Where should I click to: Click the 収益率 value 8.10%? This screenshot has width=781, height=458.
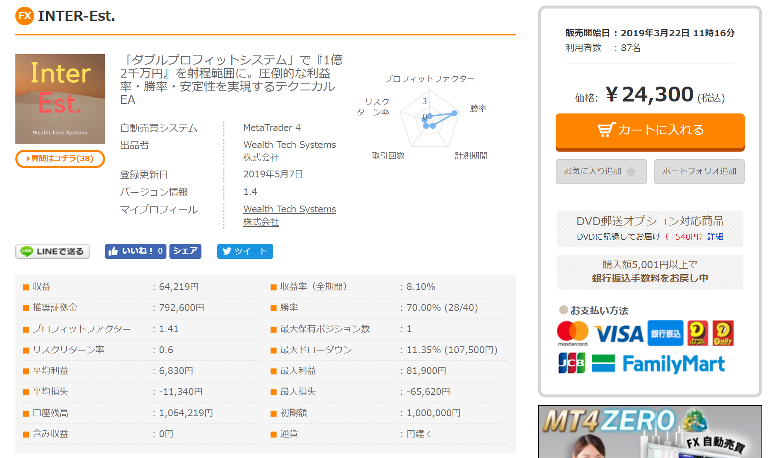(421, 287)
